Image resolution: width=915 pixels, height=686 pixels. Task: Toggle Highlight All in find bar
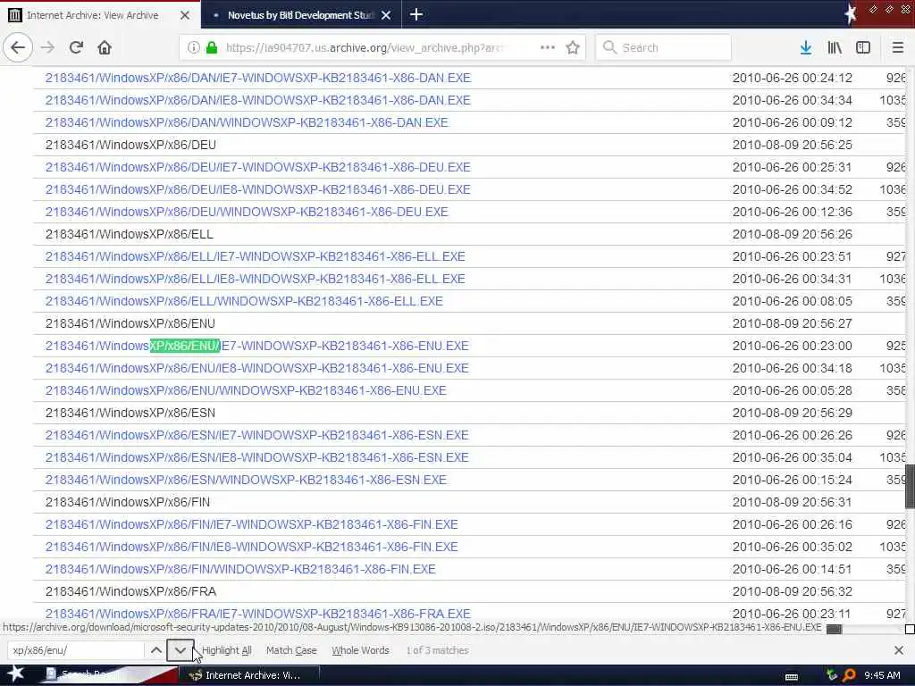coord(226,650)
